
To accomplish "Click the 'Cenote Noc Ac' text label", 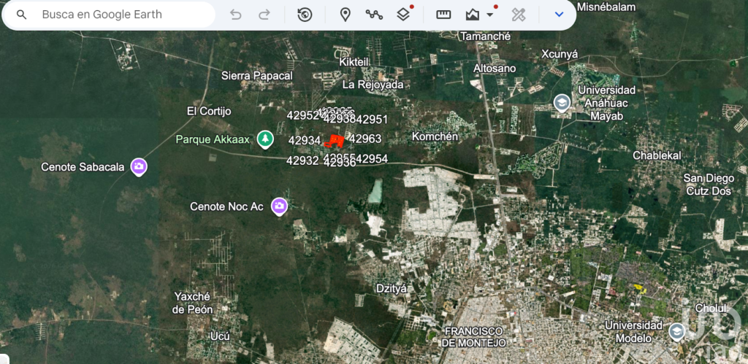I will pos(226,206).
